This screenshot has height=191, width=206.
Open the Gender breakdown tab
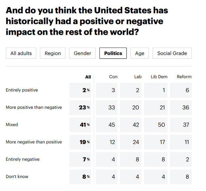pos(82,53)
